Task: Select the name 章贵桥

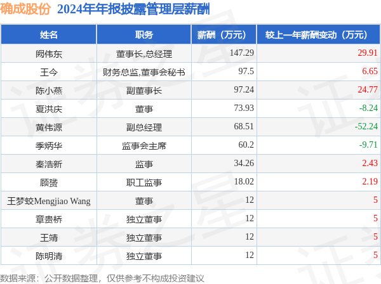Action: [x=49, y=219]
